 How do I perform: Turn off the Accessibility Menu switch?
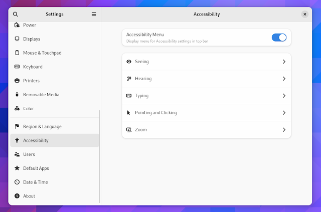coord(279,38)
